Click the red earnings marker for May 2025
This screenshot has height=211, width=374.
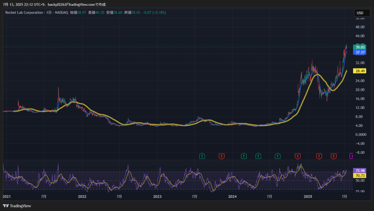(333, 156)
